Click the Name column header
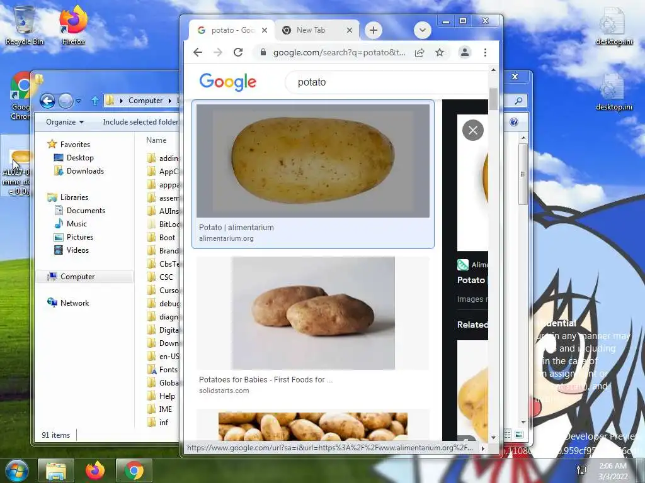The width and height of the screenshot is (645, 483). coord(156,140)
